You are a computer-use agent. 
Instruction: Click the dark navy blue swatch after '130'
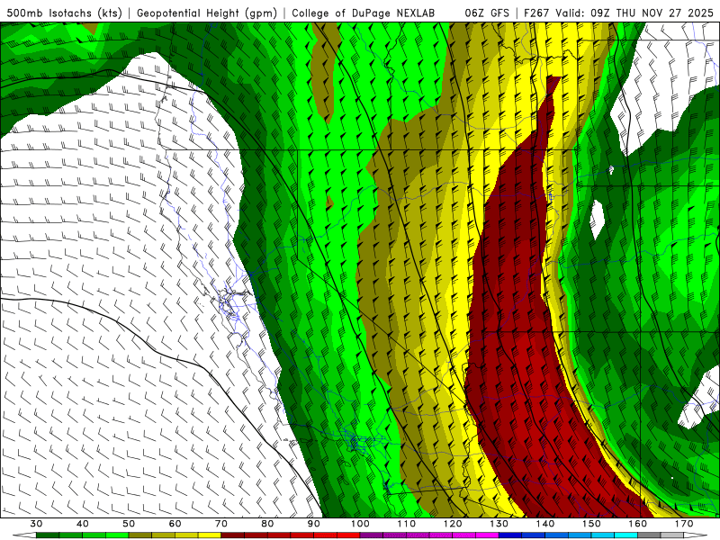[510, 535]
